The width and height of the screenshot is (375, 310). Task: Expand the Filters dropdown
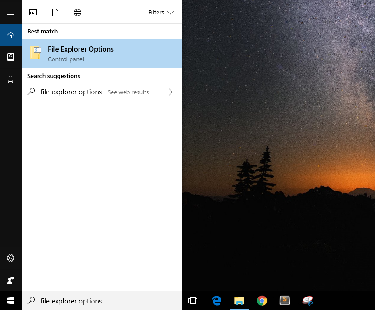click(161, 13)
